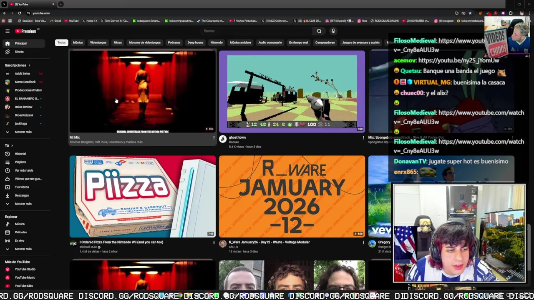This screenshot has height=300, width=534.
Task: Open the new tab plus button
Action: (60, 4)
